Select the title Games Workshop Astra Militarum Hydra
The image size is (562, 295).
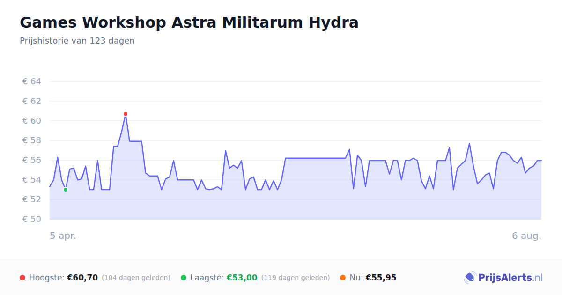coord(189,22)
